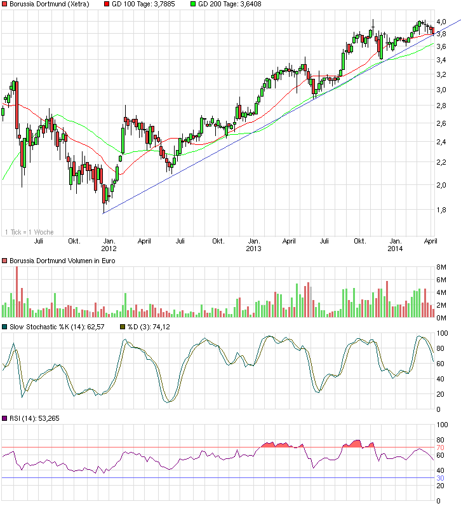Click the green GD 200 Tage legend swatch
The width and height of the screenshot is (461, 506).
click(193, 4)
